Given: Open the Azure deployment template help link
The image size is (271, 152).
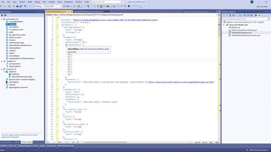Looking at the screenshot, I should pos(19,136).
